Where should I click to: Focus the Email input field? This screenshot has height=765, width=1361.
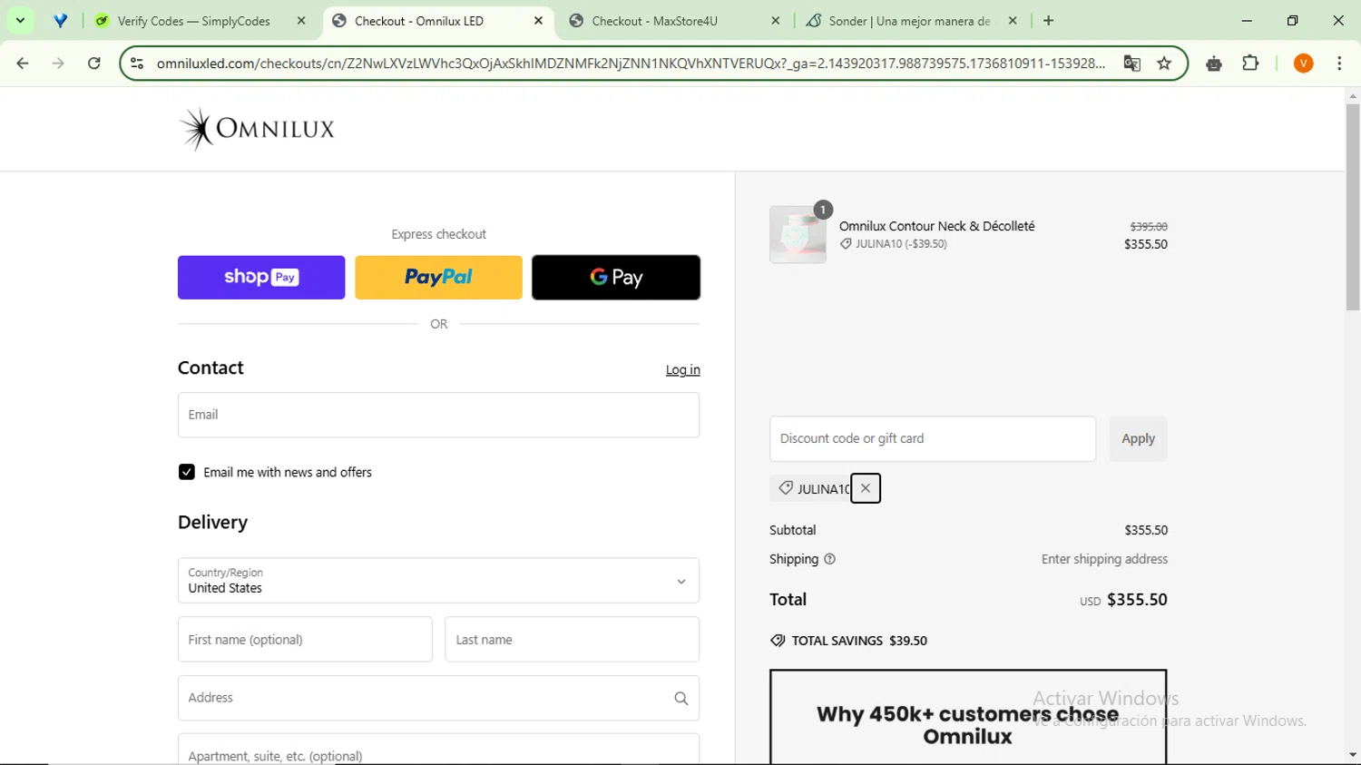tap(438, 415)
